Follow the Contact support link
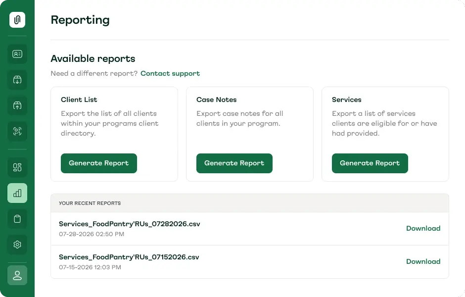 [170, 73]
